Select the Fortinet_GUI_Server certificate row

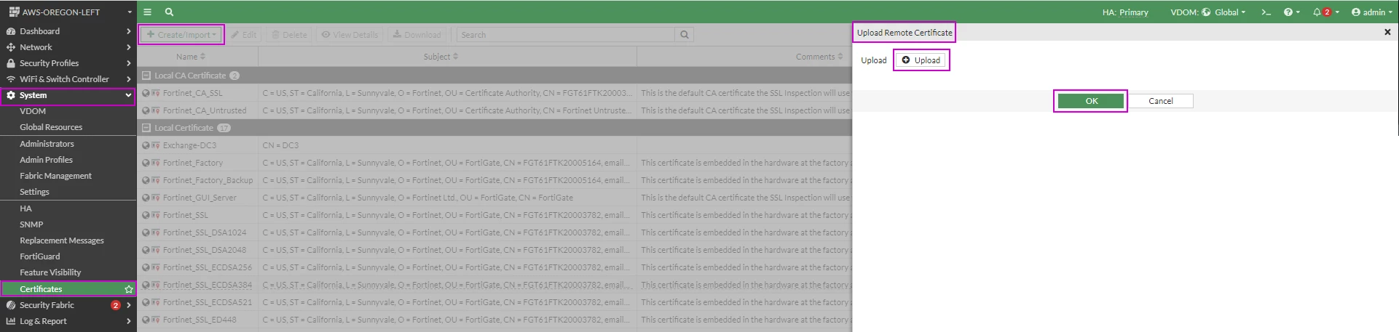coord(494,198)
